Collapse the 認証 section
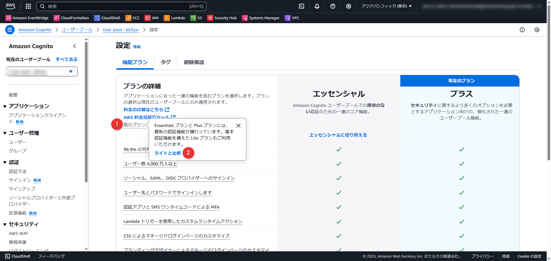The image size is (551, 261). 5,162
